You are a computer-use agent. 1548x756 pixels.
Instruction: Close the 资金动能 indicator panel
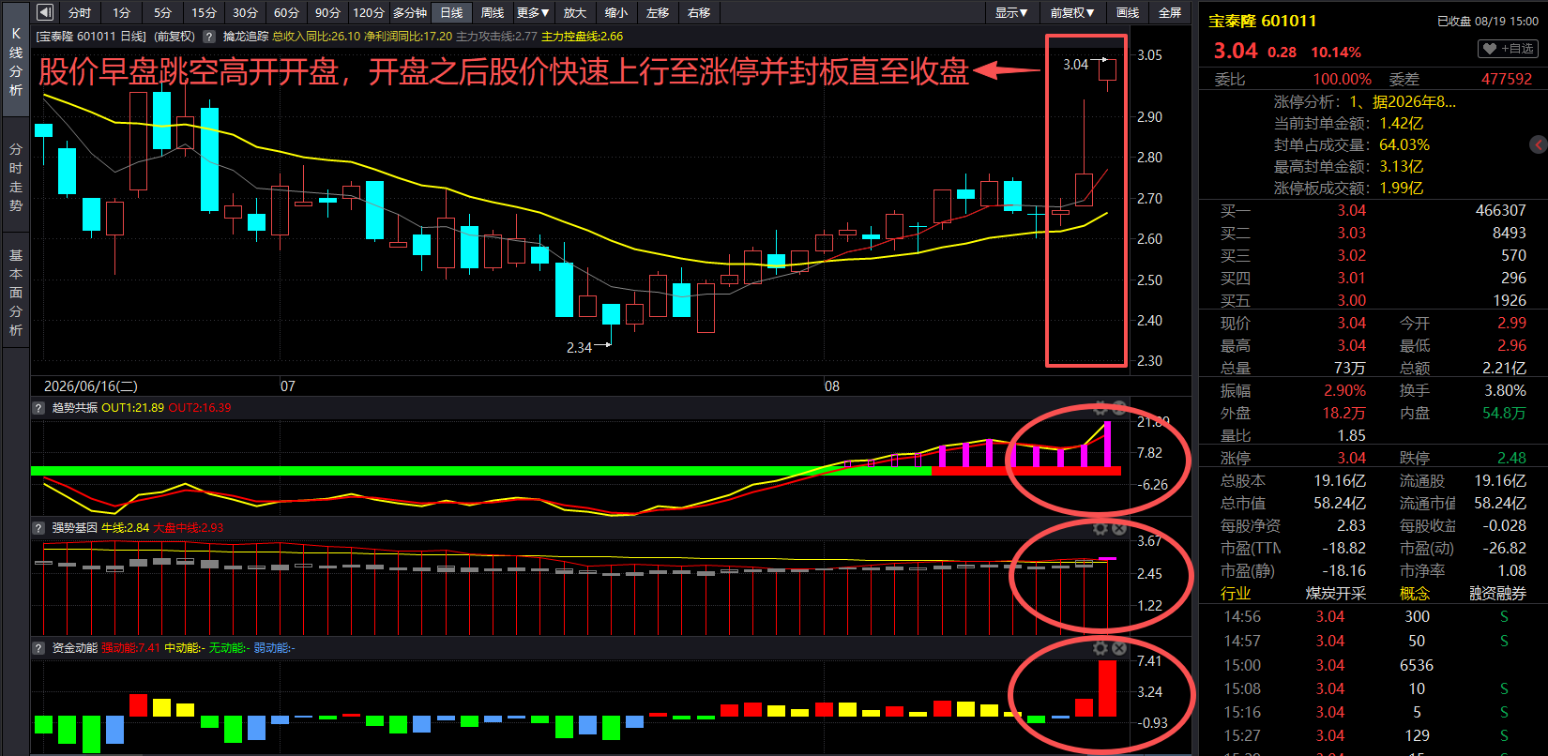pos(1119,648)
